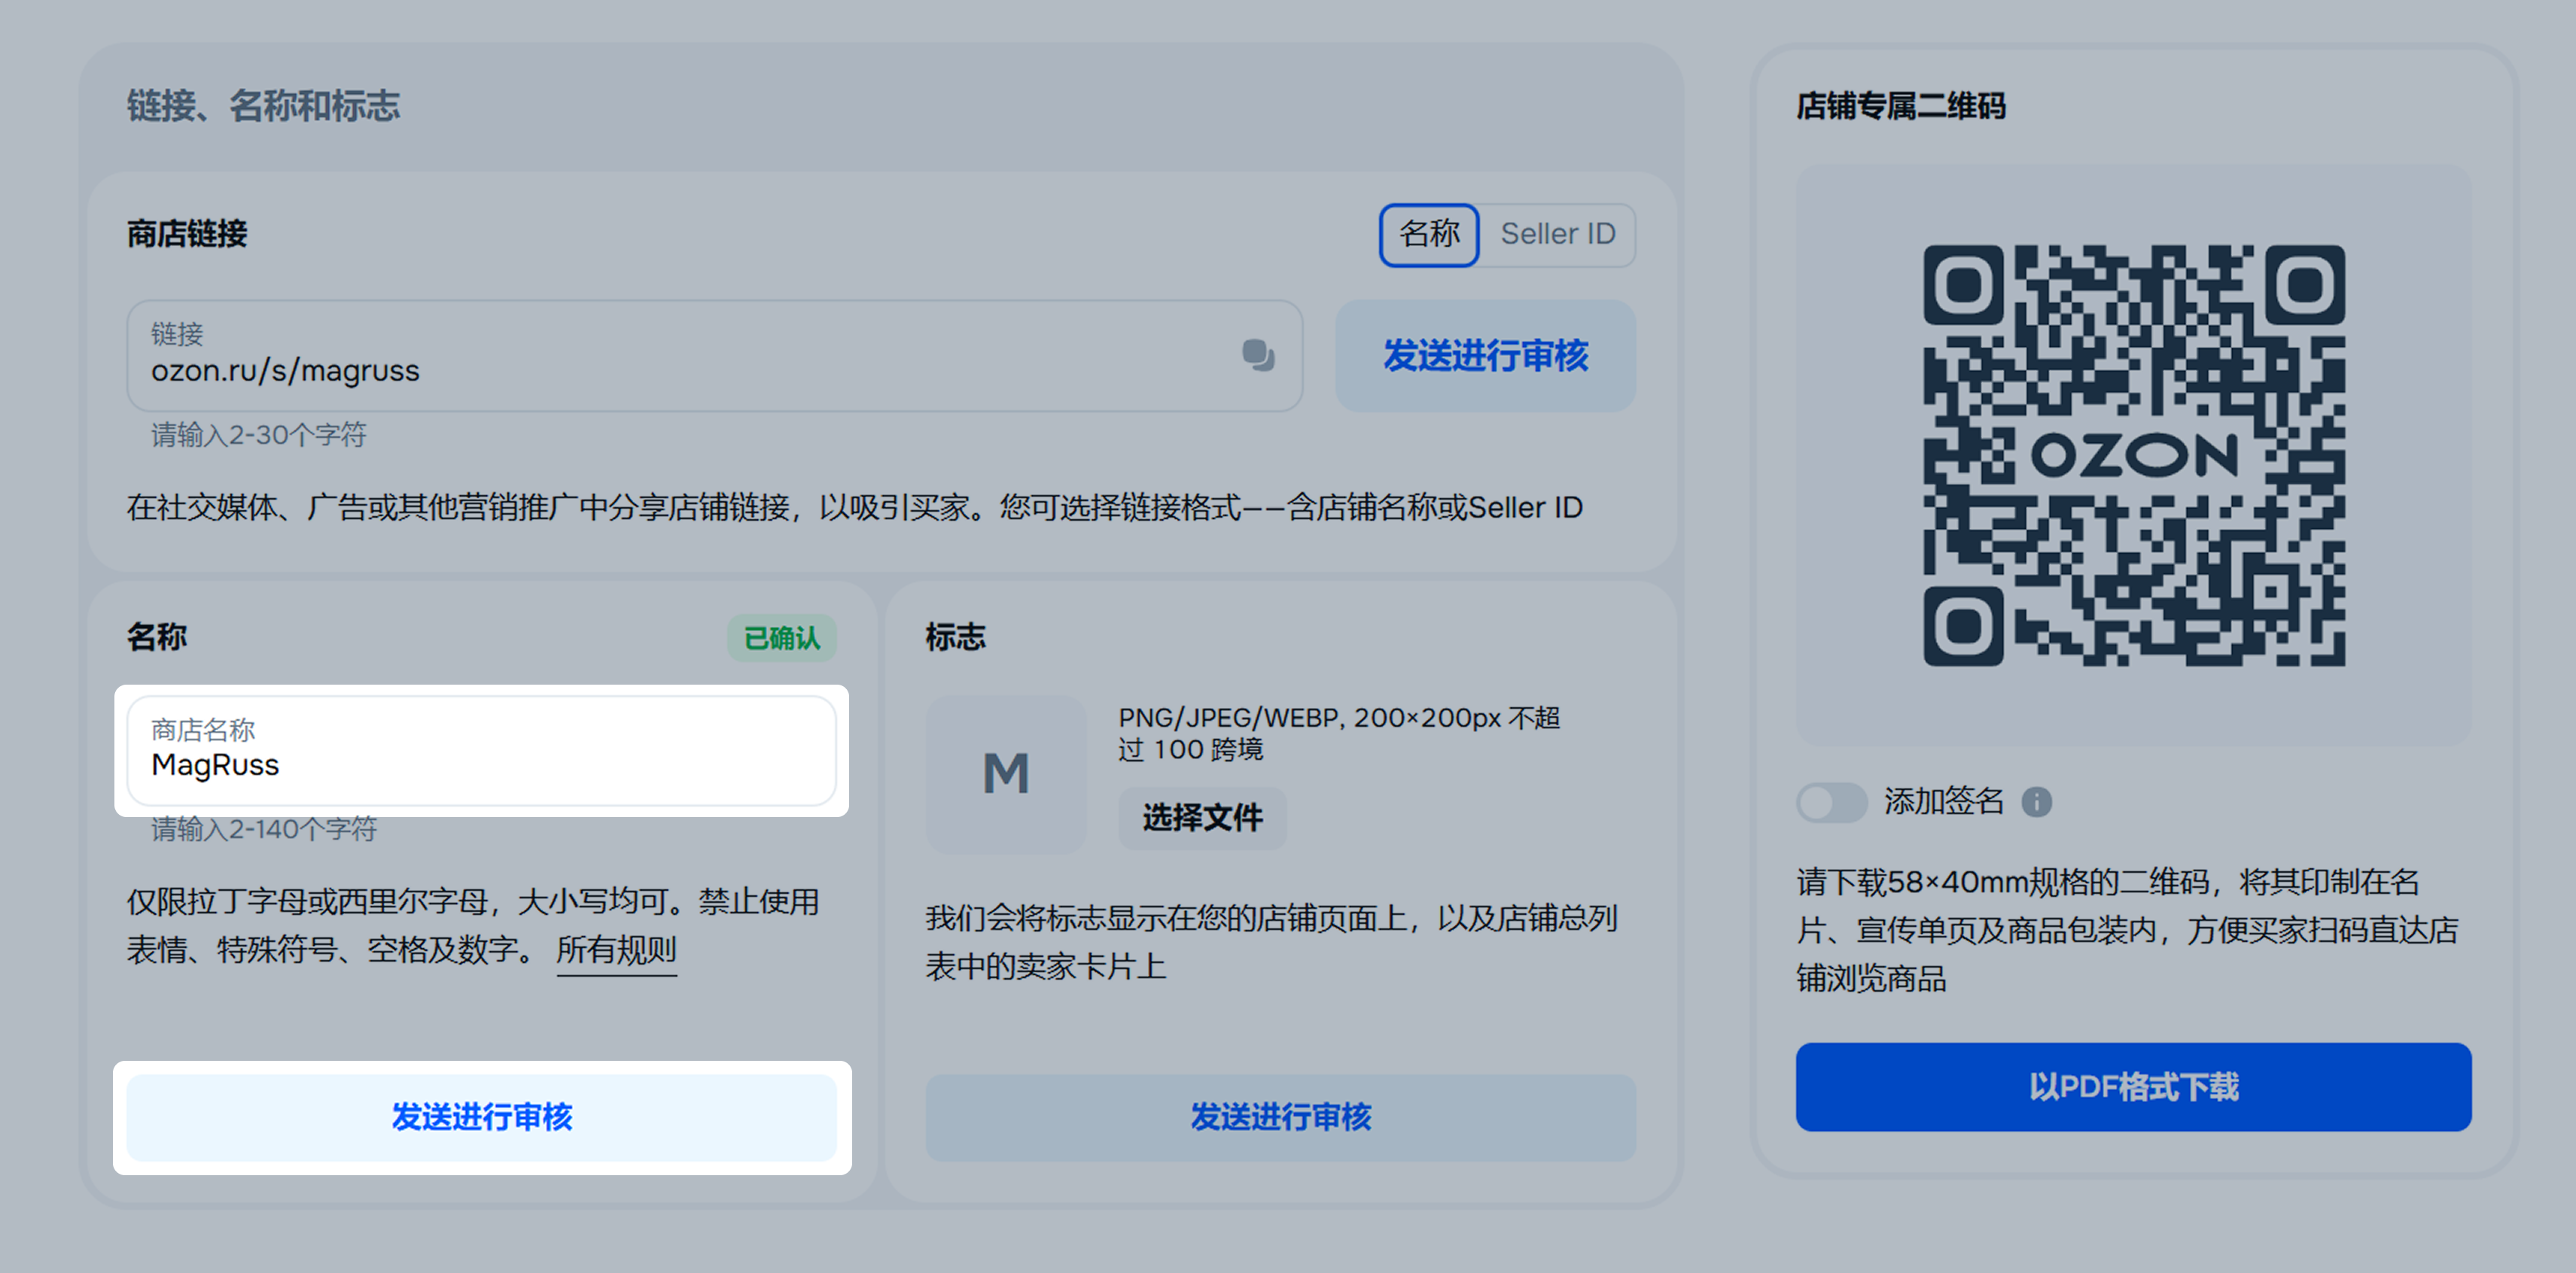Click the info icon beside 添加签名
This screenshot has width=2576, height=1273.
pos(2036,801)
